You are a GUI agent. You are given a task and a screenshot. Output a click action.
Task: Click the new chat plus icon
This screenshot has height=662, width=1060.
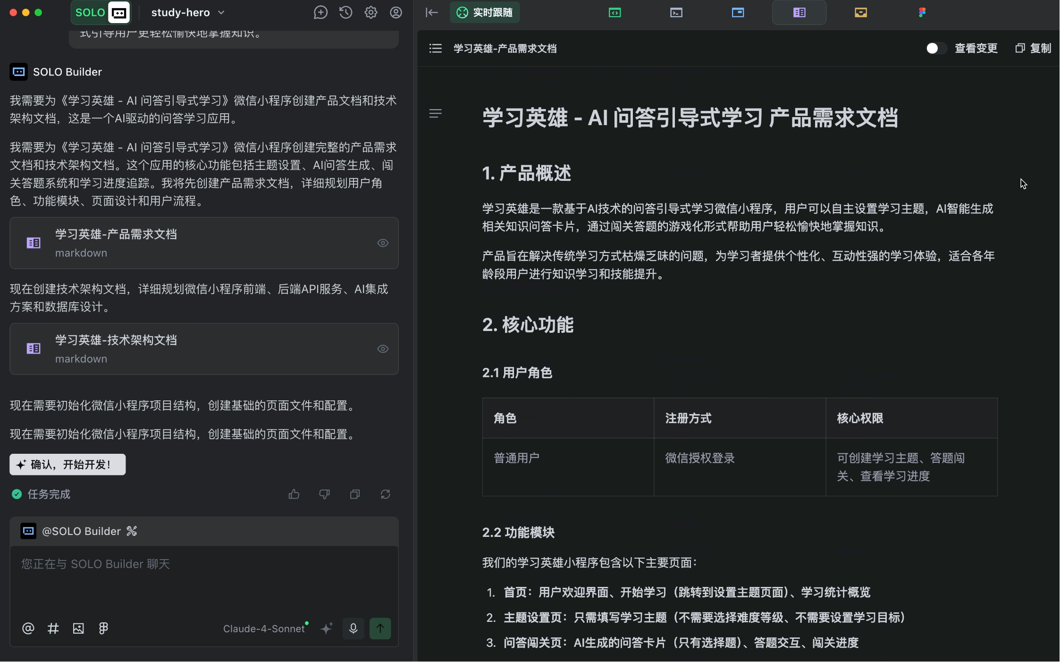320,13
